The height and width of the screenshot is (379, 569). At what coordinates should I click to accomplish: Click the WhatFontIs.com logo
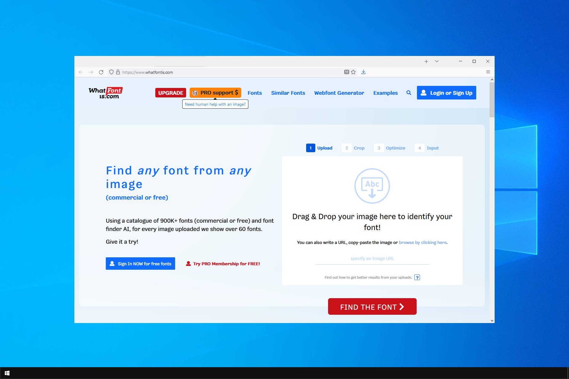pyautogui.click(x=106, y=93)
